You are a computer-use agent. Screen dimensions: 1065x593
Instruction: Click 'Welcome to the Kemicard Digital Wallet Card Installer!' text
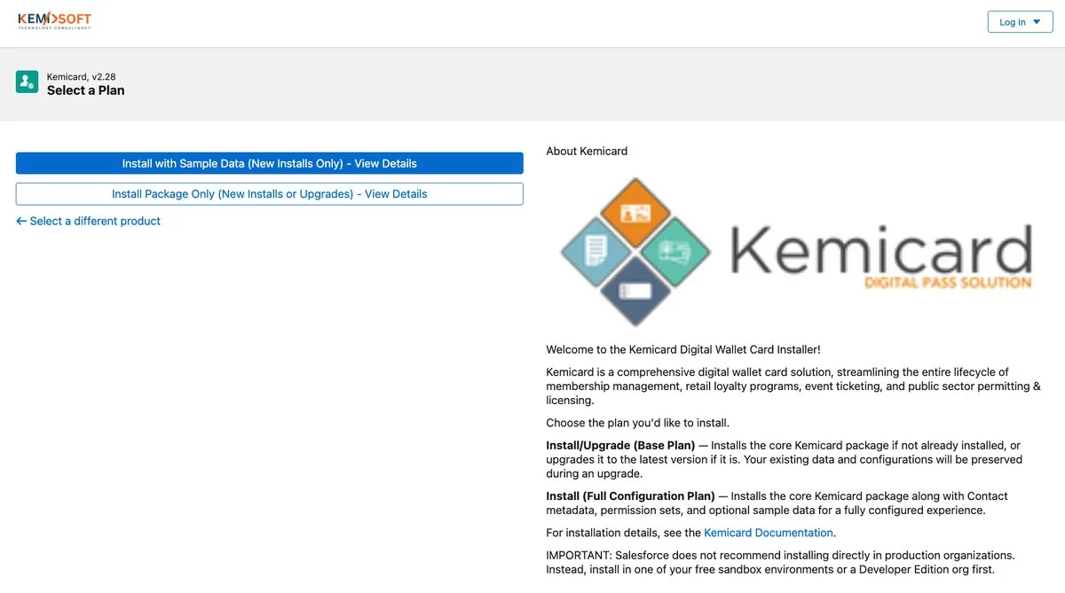click(683, 349)
